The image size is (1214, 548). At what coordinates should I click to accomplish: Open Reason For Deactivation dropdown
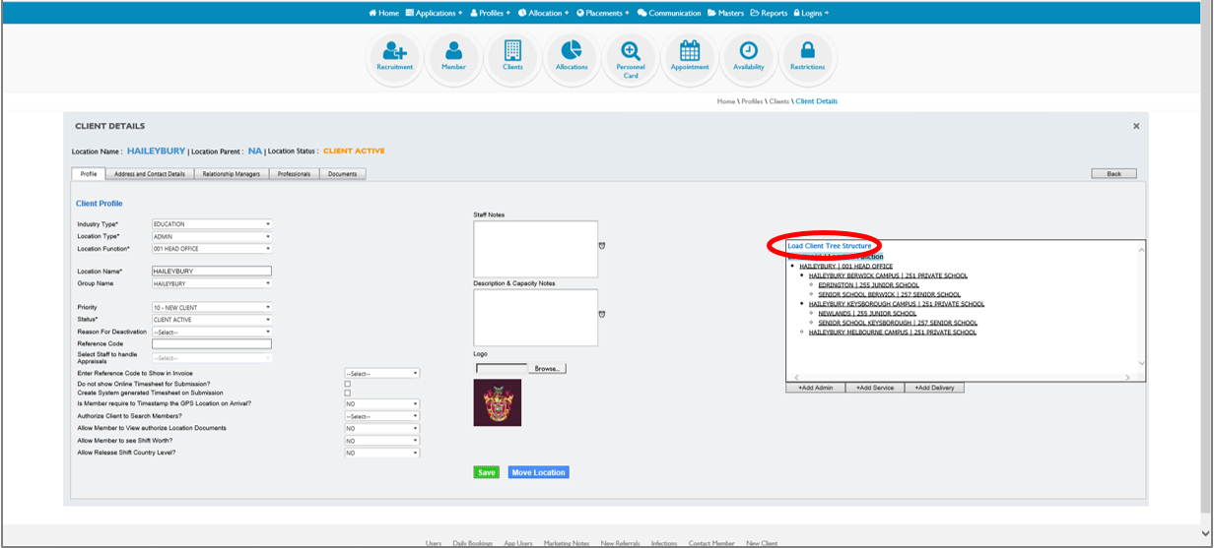pyautogui.click(x=211, y=332)
